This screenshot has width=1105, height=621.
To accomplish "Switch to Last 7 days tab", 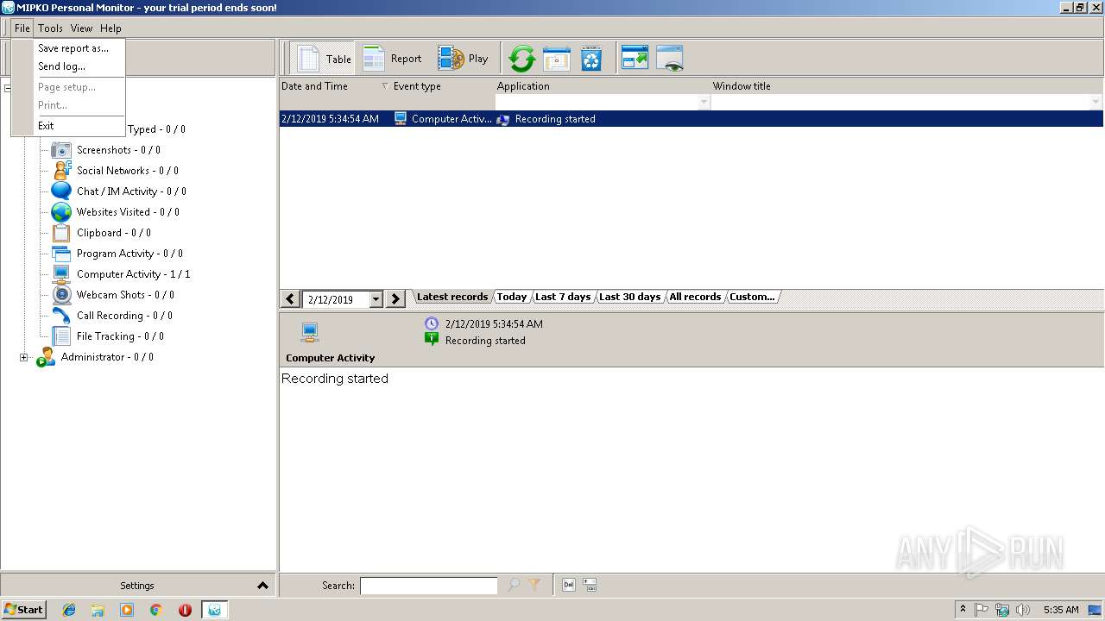I will [563, 297].
